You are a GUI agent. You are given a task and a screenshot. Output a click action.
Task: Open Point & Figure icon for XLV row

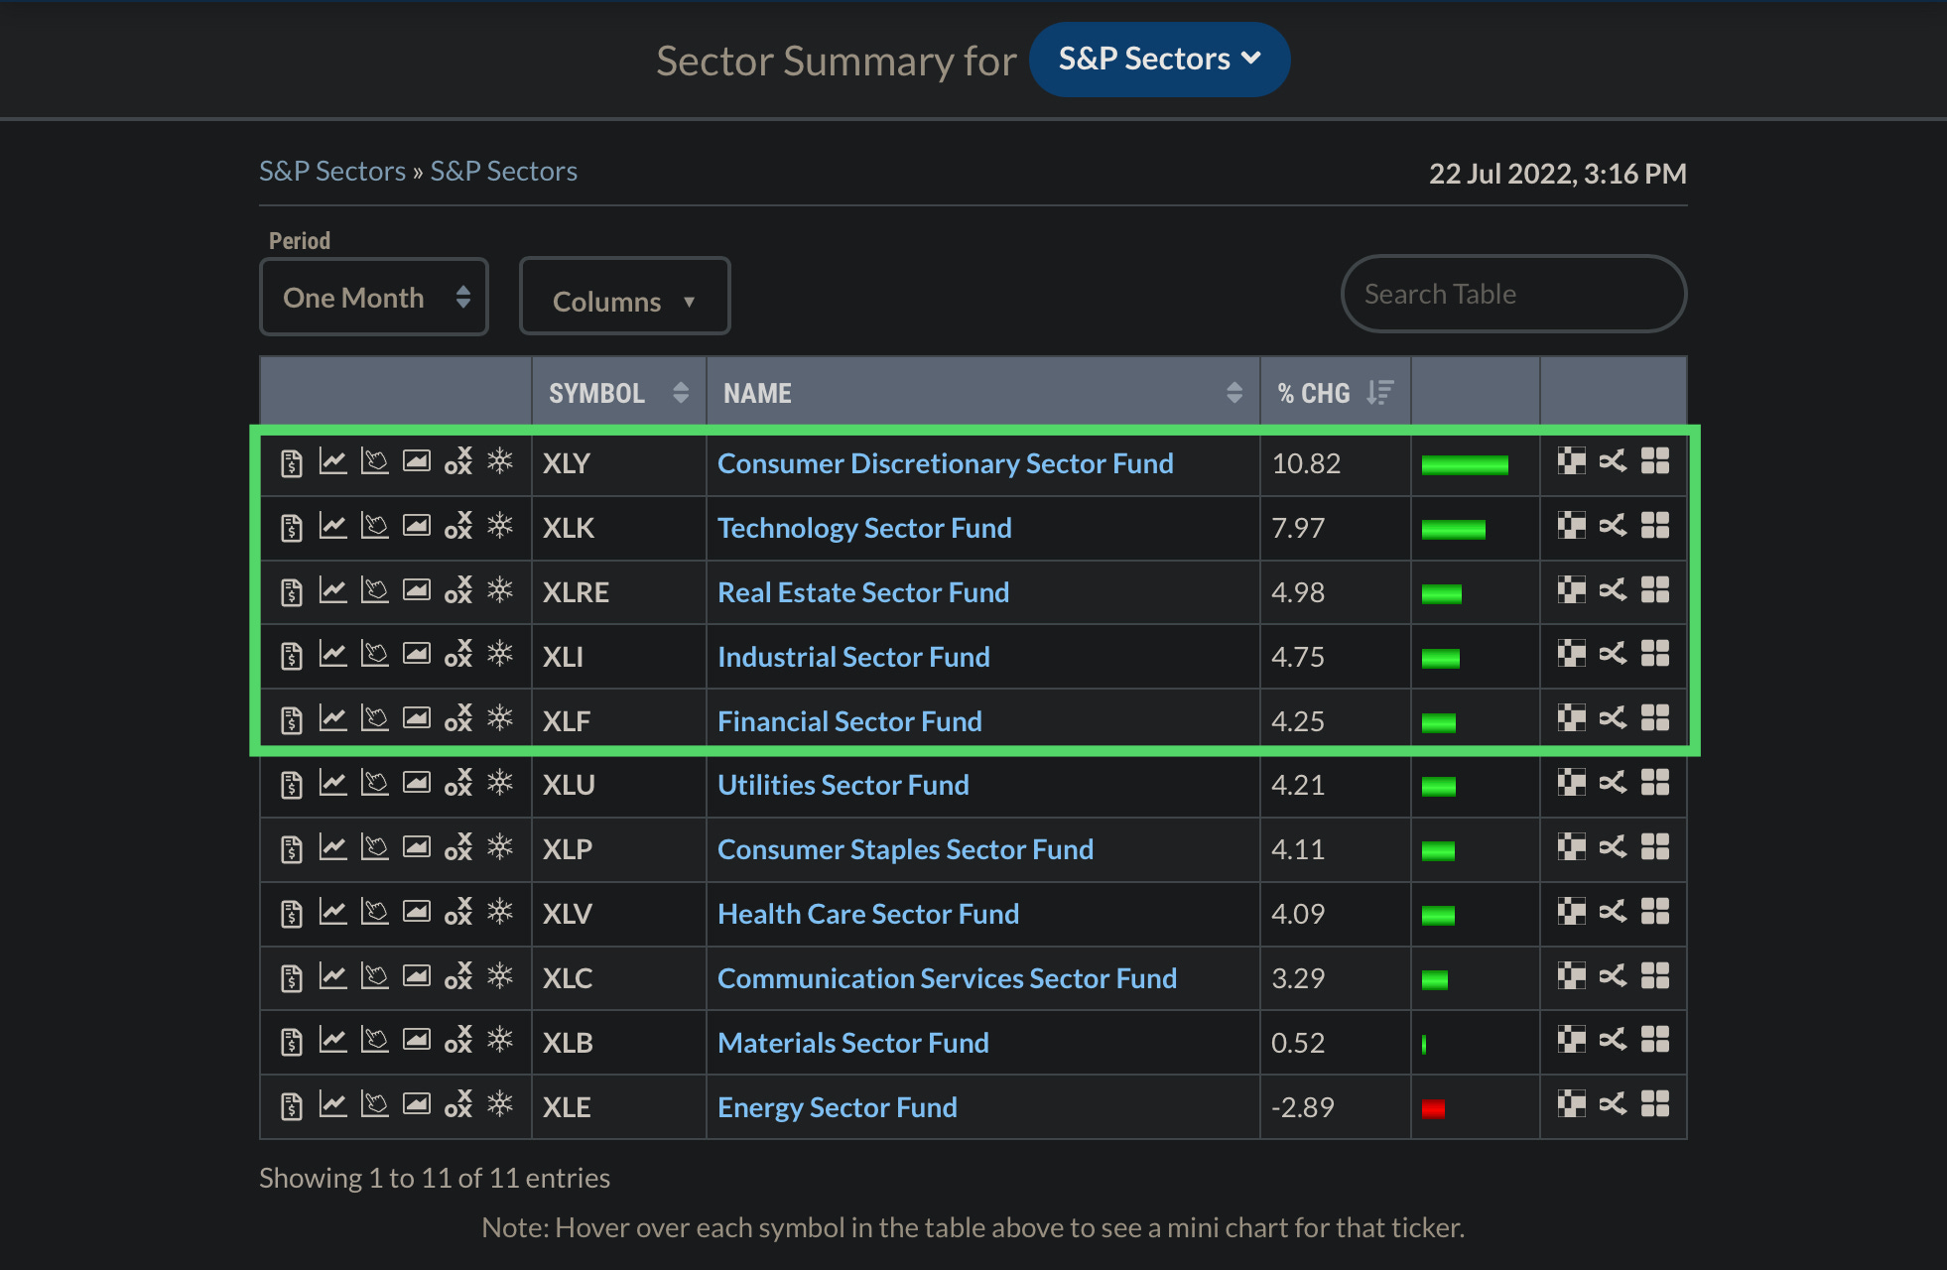pos(458,912)
